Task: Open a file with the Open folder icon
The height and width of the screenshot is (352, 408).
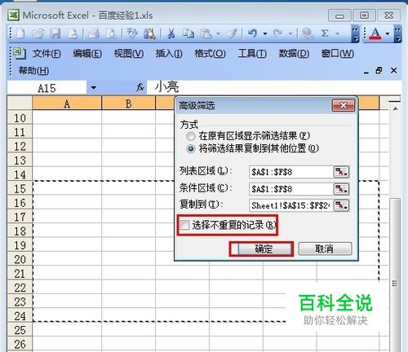Action: tap(38, 33)
